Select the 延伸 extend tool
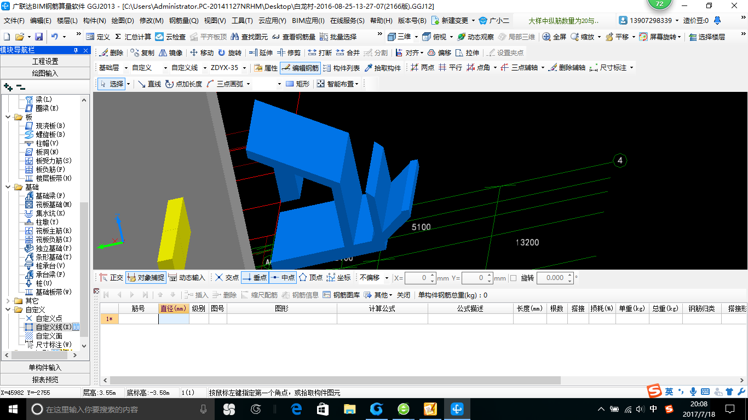 pyautogui.click(x=261, y=53)
